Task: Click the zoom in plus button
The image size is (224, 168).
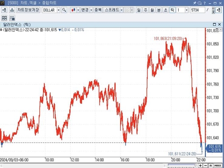Action: 200,165
